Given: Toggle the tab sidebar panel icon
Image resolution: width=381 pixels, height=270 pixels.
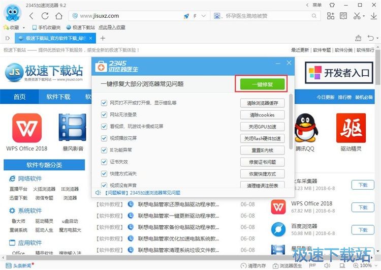Looking at the screenshot, I should 8,38.
